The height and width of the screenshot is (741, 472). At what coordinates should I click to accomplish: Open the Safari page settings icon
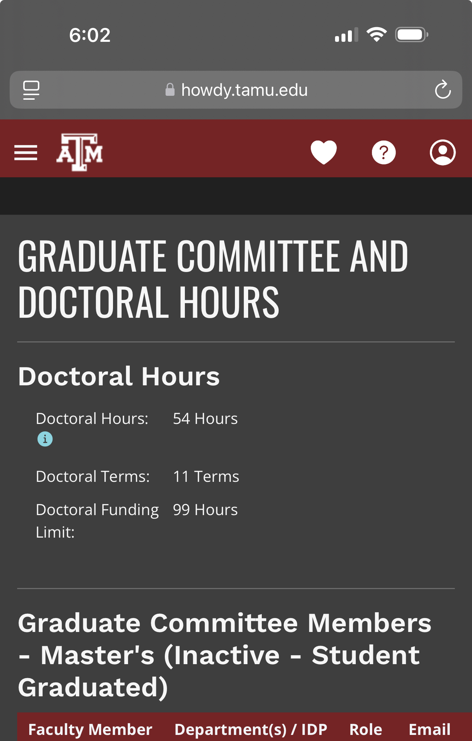(x=31, y=90)
